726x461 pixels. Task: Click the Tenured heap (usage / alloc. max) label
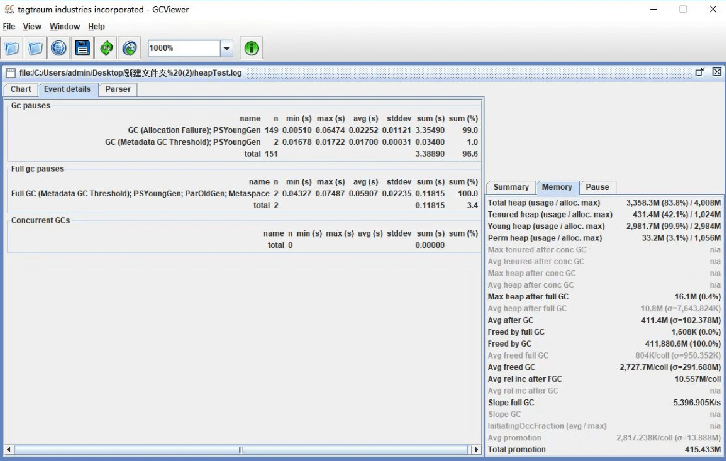click(550, 215)
